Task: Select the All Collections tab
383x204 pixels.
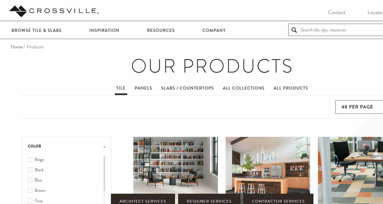Action: point(244,88)
